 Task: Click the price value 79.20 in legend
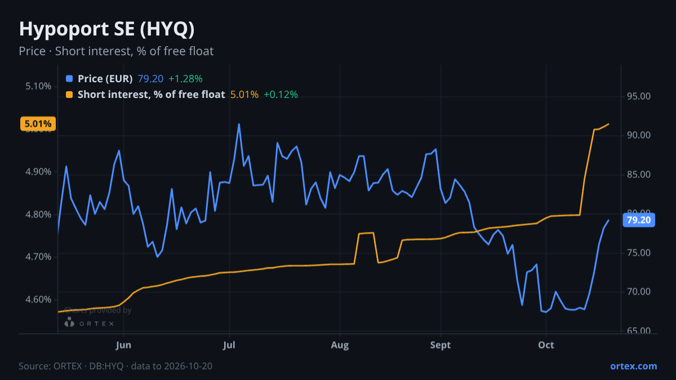[150, 79]
